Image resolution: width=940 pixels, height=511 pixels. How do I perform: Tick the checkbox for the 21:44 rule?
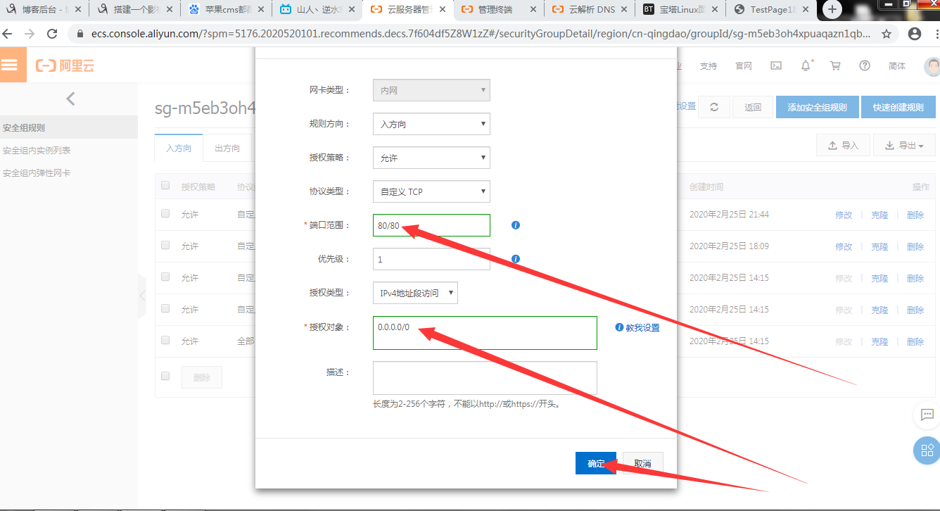coord(165,214)
